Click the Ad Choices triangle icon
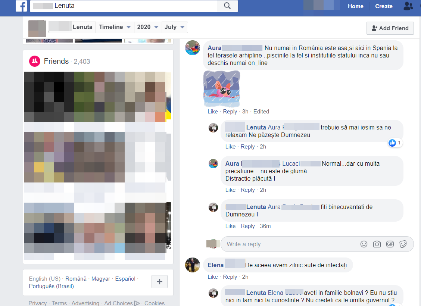The image size is (421, 306). (x=137, y=303)
